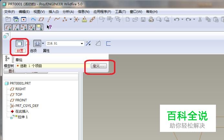Viewport: 224px width, 140px height.
Task: Select the Sketch tool with blue wave icon
Action: point(33,19)
